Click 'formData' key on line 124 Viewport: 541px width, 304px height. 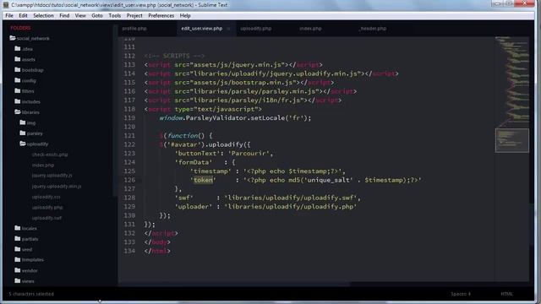(194, 162)
